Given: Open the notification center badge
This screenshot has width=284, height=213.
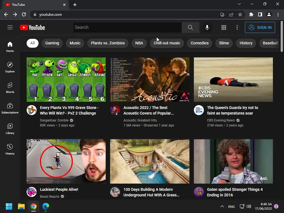Looking at the screenshot, I should [276, 206].
